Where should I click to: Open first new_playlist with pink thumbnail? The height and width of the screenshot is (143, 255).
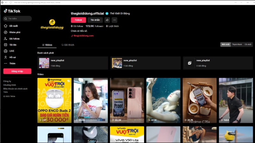pos(73,63)
